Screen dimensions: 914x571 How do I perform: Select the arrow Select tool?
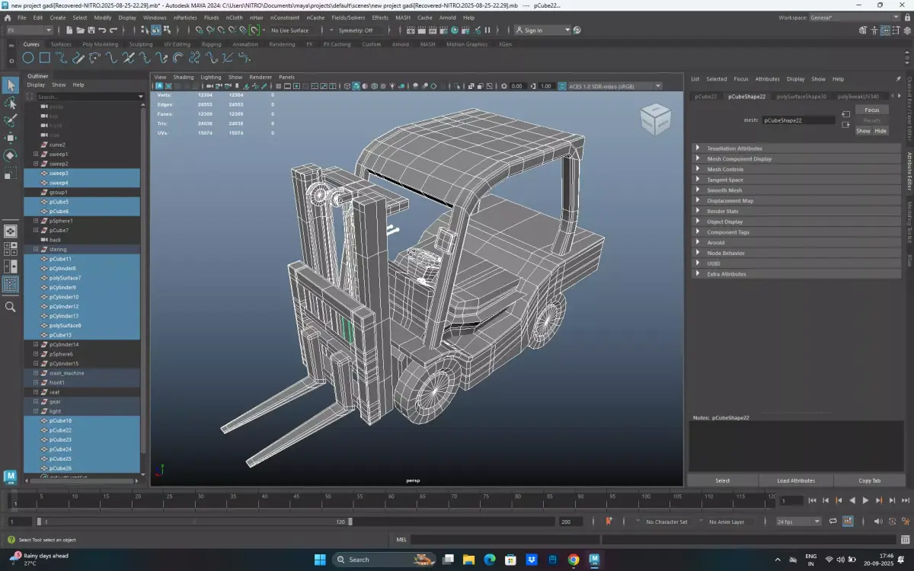click(x=11, y=85)
